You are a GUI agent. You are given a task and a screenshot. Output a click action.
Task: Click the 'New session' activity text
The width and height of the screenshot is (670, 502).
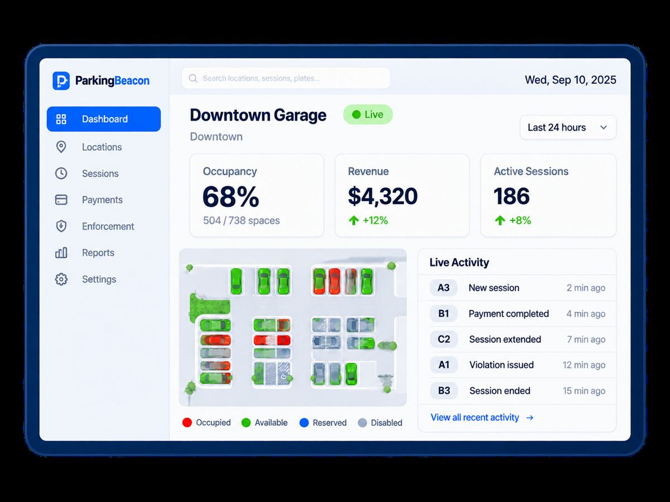click(x=494, y=288)
